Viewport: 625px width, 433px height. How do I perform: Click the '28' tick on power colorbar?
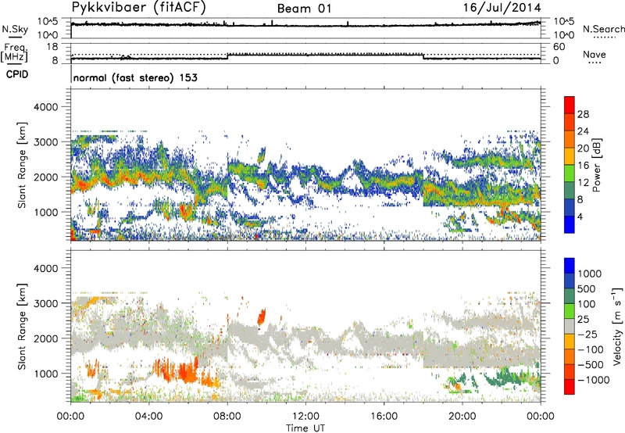point(583,114)
